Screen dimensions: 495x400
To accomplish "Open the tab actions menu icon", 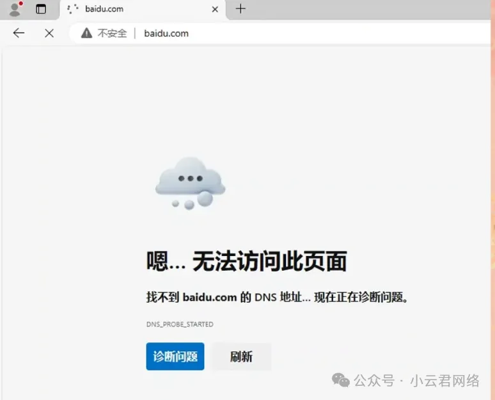I will (41, 9).
